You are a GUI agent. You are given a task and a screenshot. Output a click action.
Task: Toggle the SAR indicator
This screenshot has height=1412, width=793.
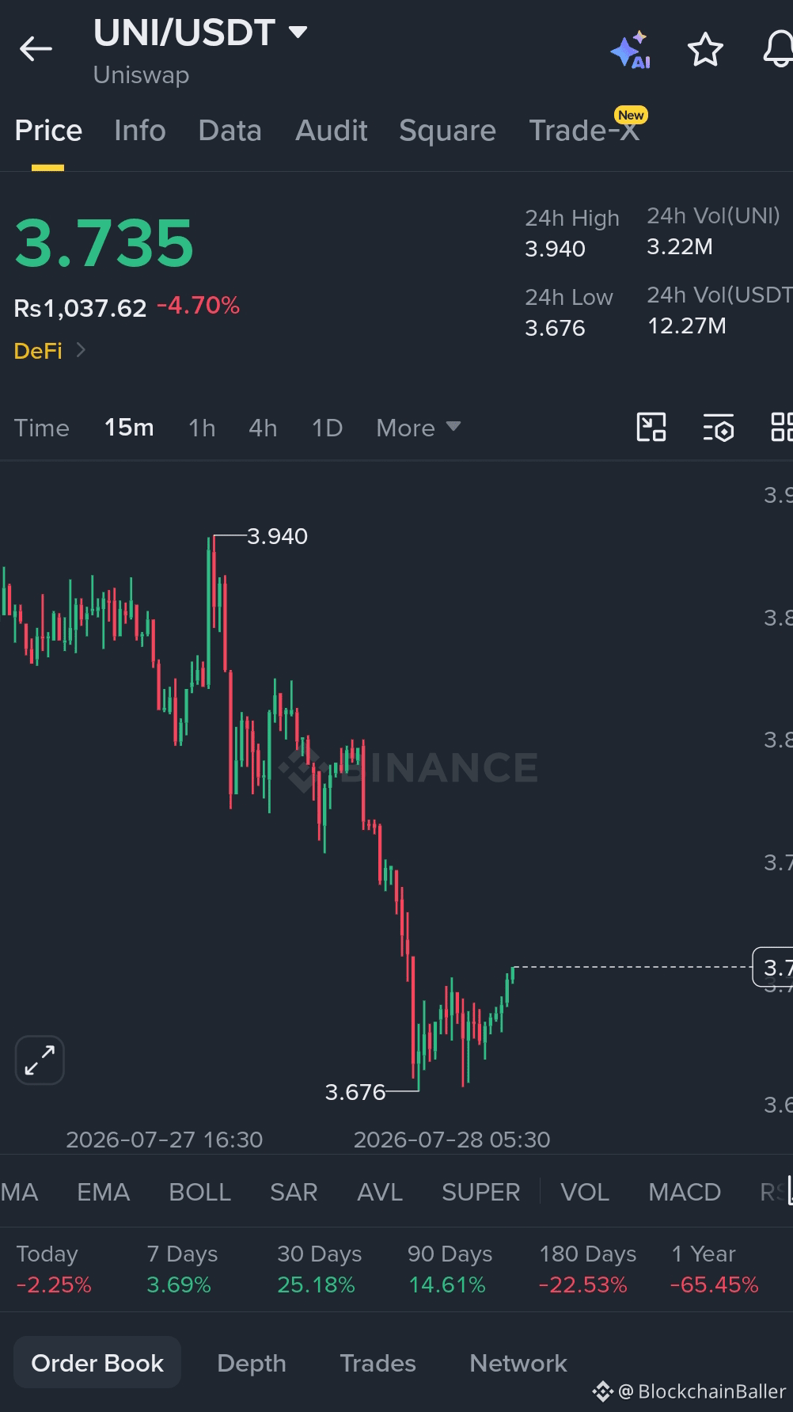pos(294,1192)
